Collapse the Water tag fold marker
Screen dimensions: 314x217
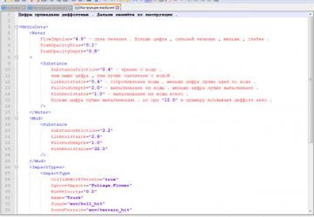16,31
